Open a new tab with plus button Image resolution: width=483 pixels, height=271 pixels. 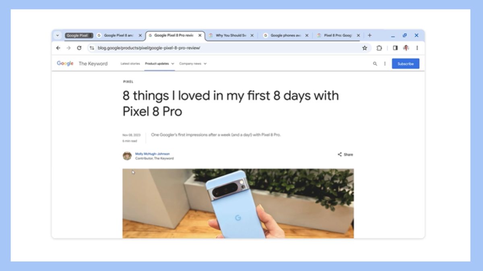[x=369, y=35]
